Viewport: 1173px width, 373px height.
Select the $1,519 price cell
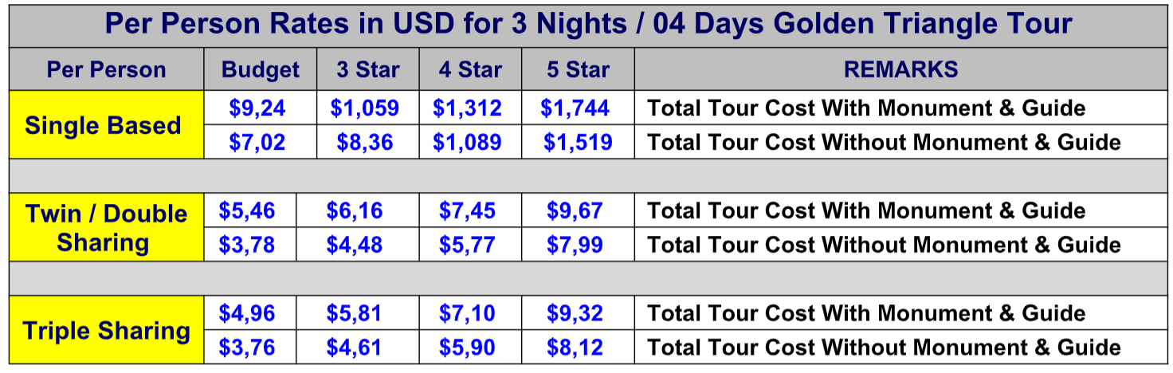(x=578, y=142)
